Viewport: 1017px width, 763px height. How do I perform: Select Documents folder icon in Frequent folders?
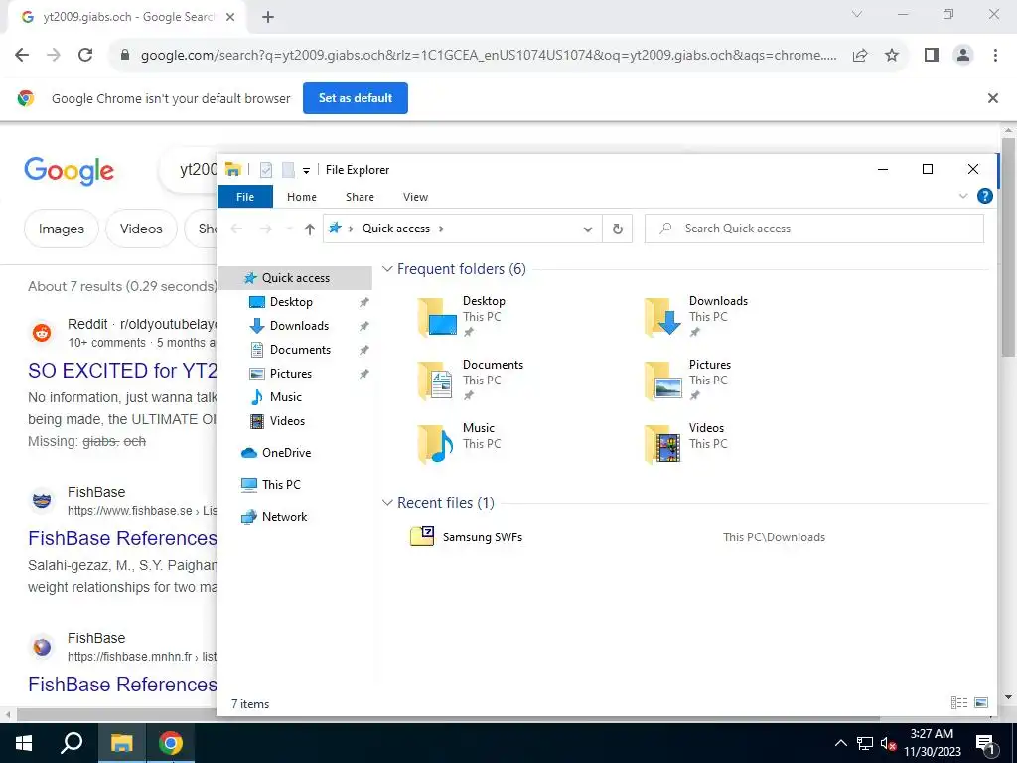pyautogui.click(x=436, y=381)
